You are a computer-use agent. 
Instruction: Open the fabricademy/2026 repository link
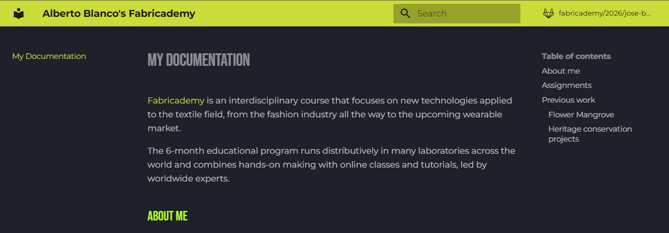click(x=604, y=13)
